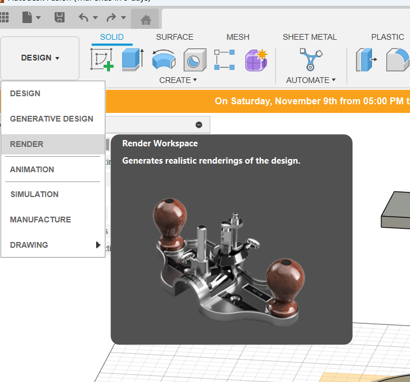Screen dimensions: 410x382
Task: Click the router plane render preview image
Action: coord(229,262)
